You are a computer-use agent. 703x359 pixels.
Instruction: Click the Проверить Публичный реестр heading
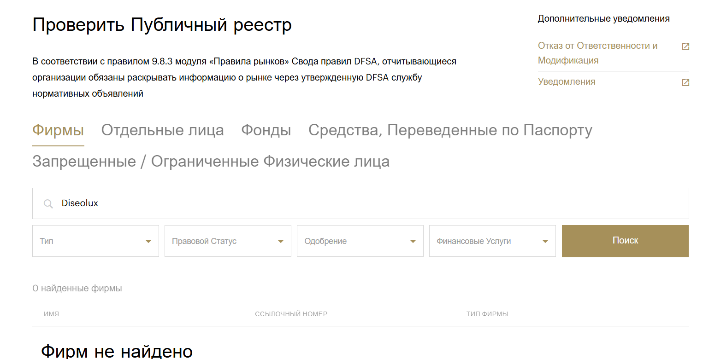[162, 25]
